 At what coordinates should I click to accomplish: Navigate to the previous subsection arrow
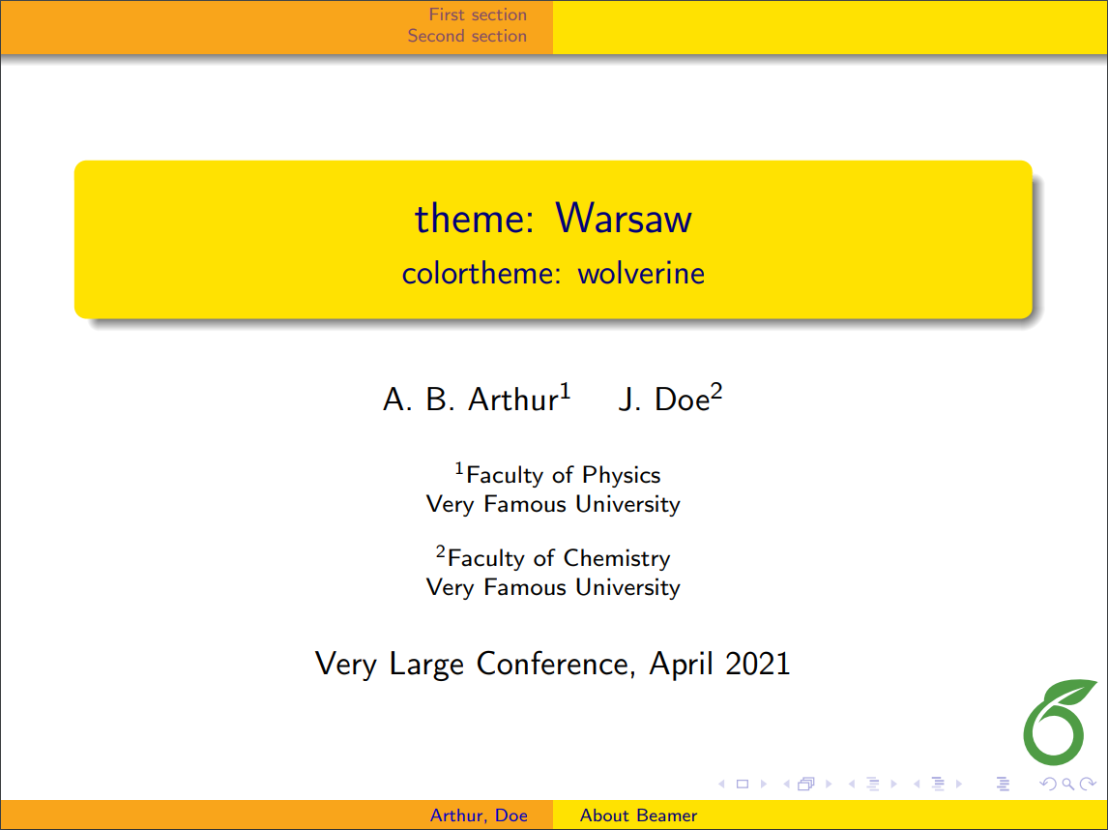853,784
